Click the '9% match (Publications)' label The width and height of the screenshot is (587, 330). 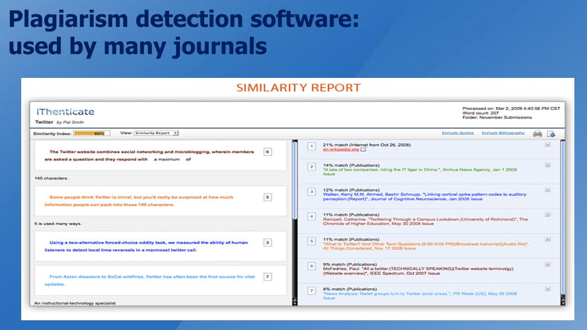tap(350, 264)
